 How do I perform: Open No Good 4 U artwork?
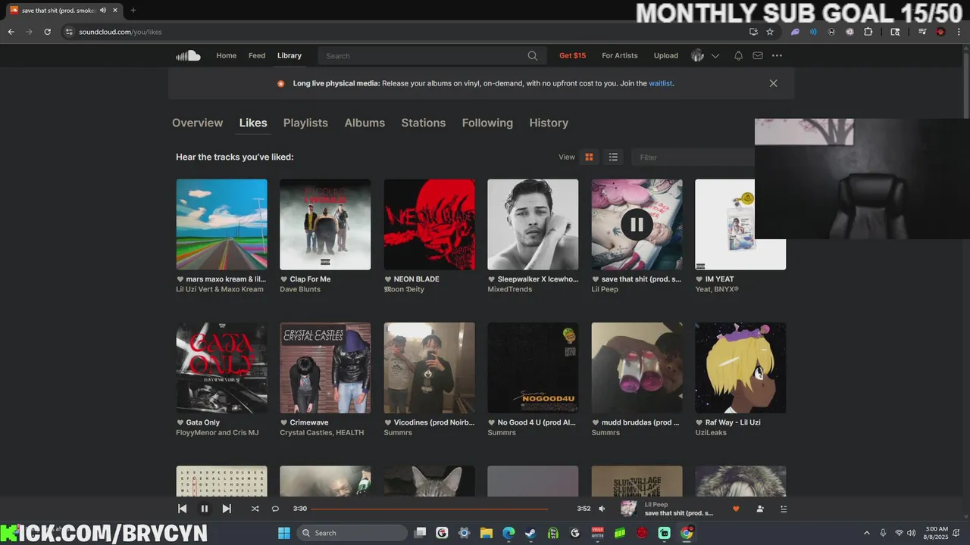pyautogui.click(x=533, y=368)
